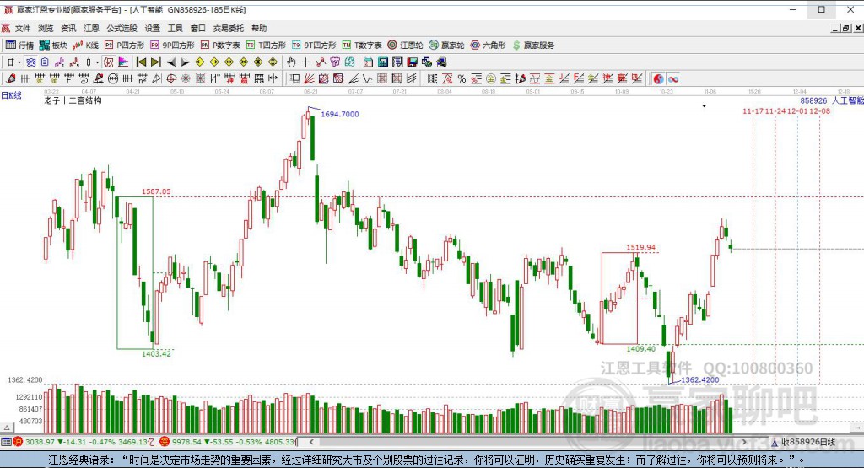Click the 1362.4200 low price label
Image resolution: width=864 pixels, height=468 pixels.
pos(700,380)
